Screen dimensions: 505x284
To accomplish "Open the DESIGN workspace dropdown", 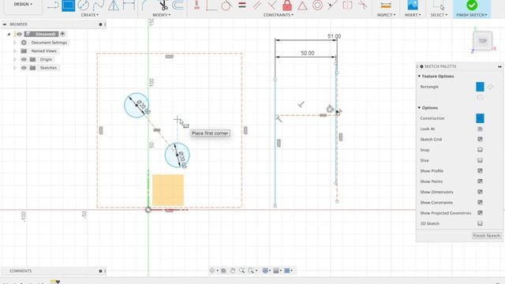I will (x=23, y=5).
